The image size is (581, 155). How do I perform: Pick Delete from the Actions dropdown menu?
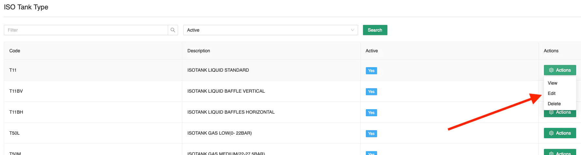(554, 104)
